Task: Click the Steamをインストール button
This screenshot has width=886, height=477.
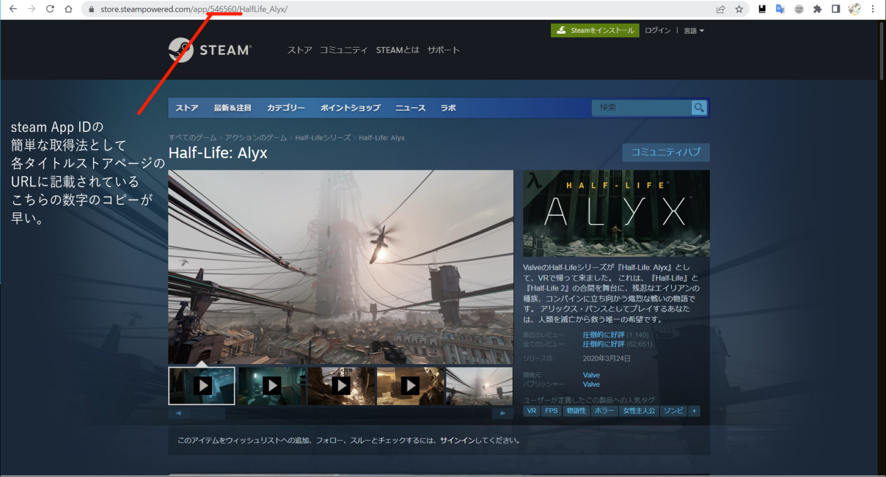Action: pos(595,30)
